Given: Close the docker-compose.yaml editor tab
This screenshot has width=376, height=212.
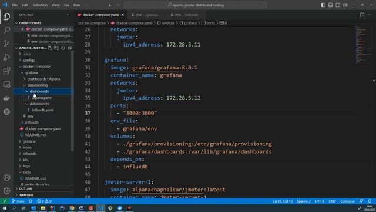Looking at the screenshot, I should (x=123, y=15).
